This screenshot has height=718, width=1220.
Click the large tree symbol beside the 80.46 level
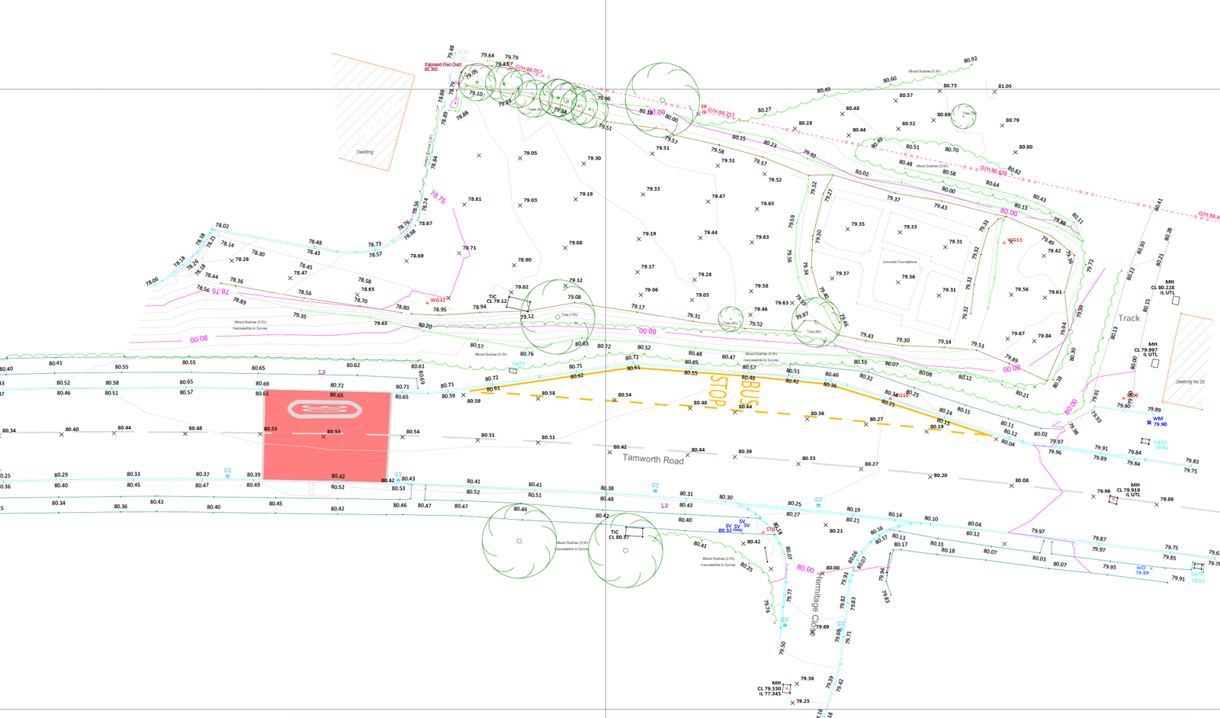(x=518, y=541)
